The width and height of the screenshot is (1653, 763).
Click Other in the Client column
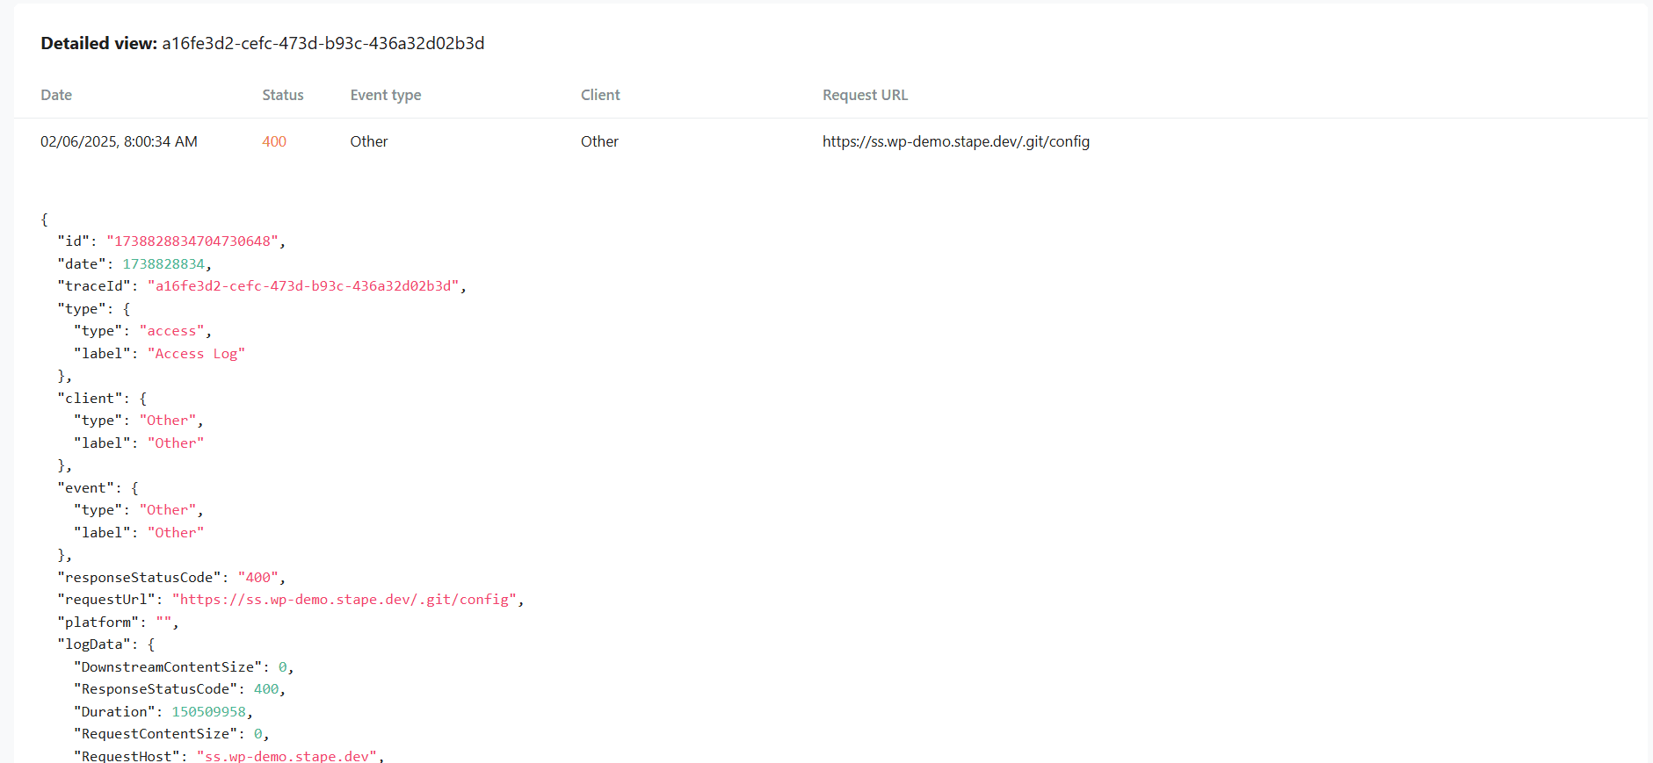(599, 141)
